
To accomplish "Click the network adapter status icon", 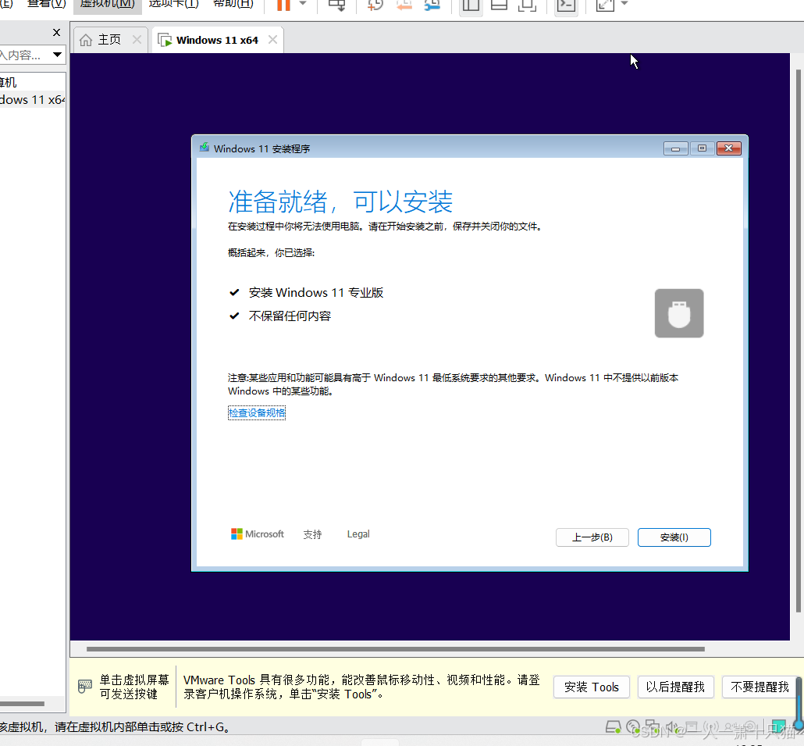I will coord(653,726).
